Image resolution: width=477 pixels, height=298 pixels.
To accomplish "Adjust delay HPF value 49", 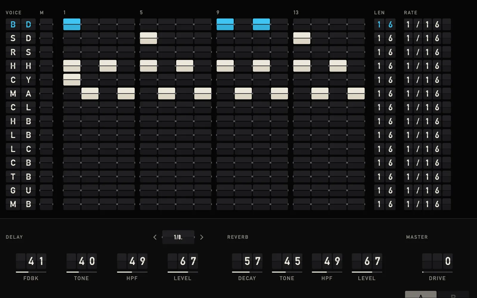I will 132,261.
